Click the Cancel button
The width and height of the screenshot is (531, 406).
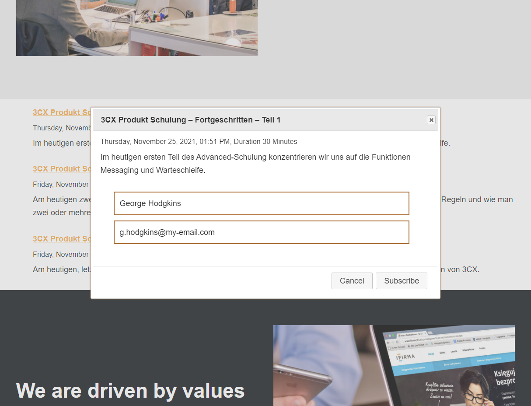(352, 281)
